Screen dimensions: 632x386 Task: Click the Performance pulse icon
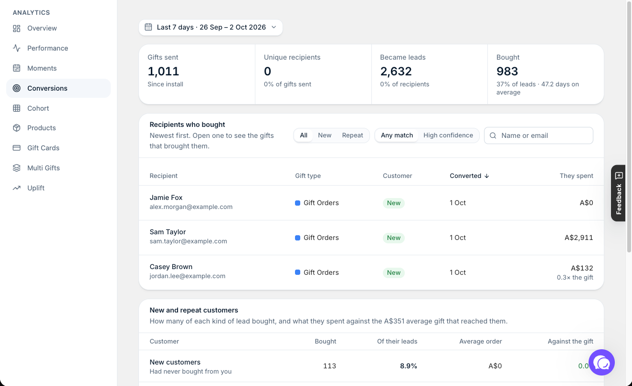tap(17, 48)
